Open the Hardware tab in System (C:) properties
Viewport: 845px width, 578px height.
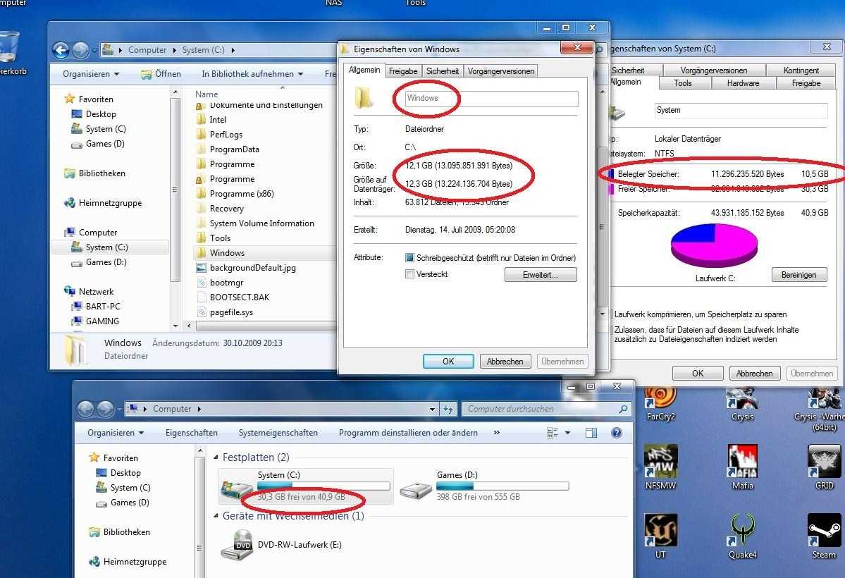tap(743, 83)
